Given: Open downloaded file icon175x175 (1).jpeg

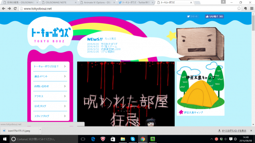Looking at the screenshot, I should (19, 131).
